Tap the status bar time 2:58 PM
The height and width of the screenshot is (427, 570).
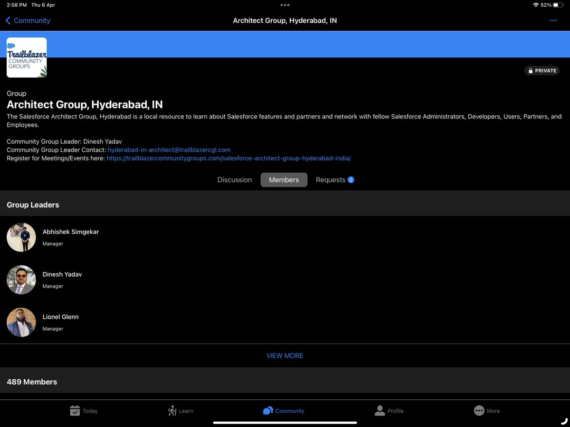tap(17, 5)
